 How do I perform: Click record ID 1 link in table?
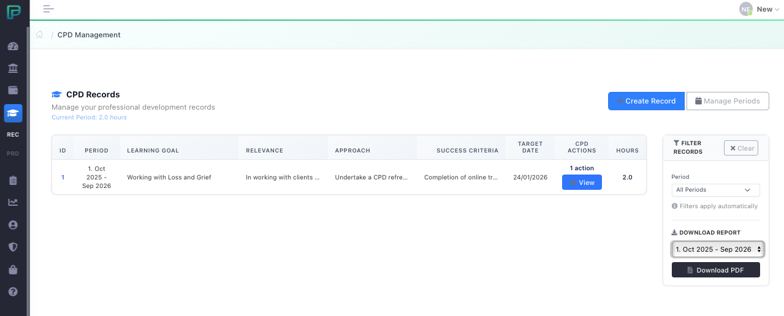coord(63,178)
